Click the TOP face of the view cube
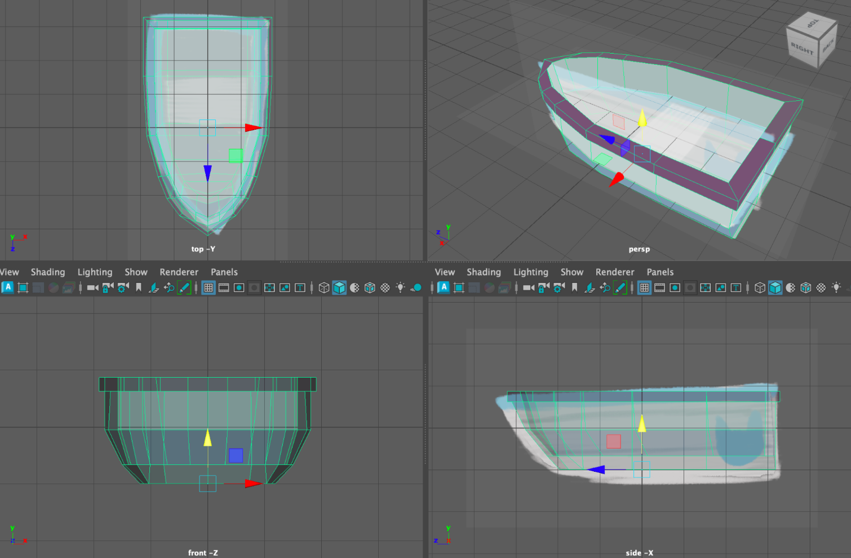This screenshot has width=851, height=558. coord(813,24)
